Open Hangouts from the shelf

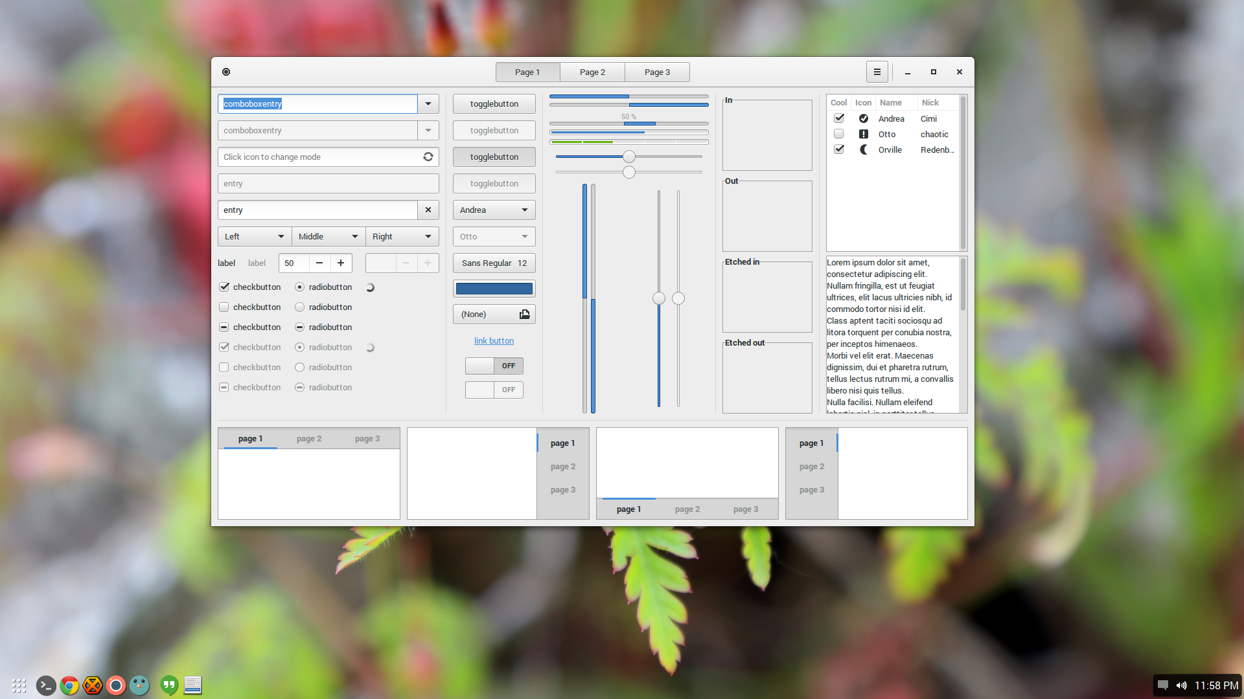(x=169, y=685)
